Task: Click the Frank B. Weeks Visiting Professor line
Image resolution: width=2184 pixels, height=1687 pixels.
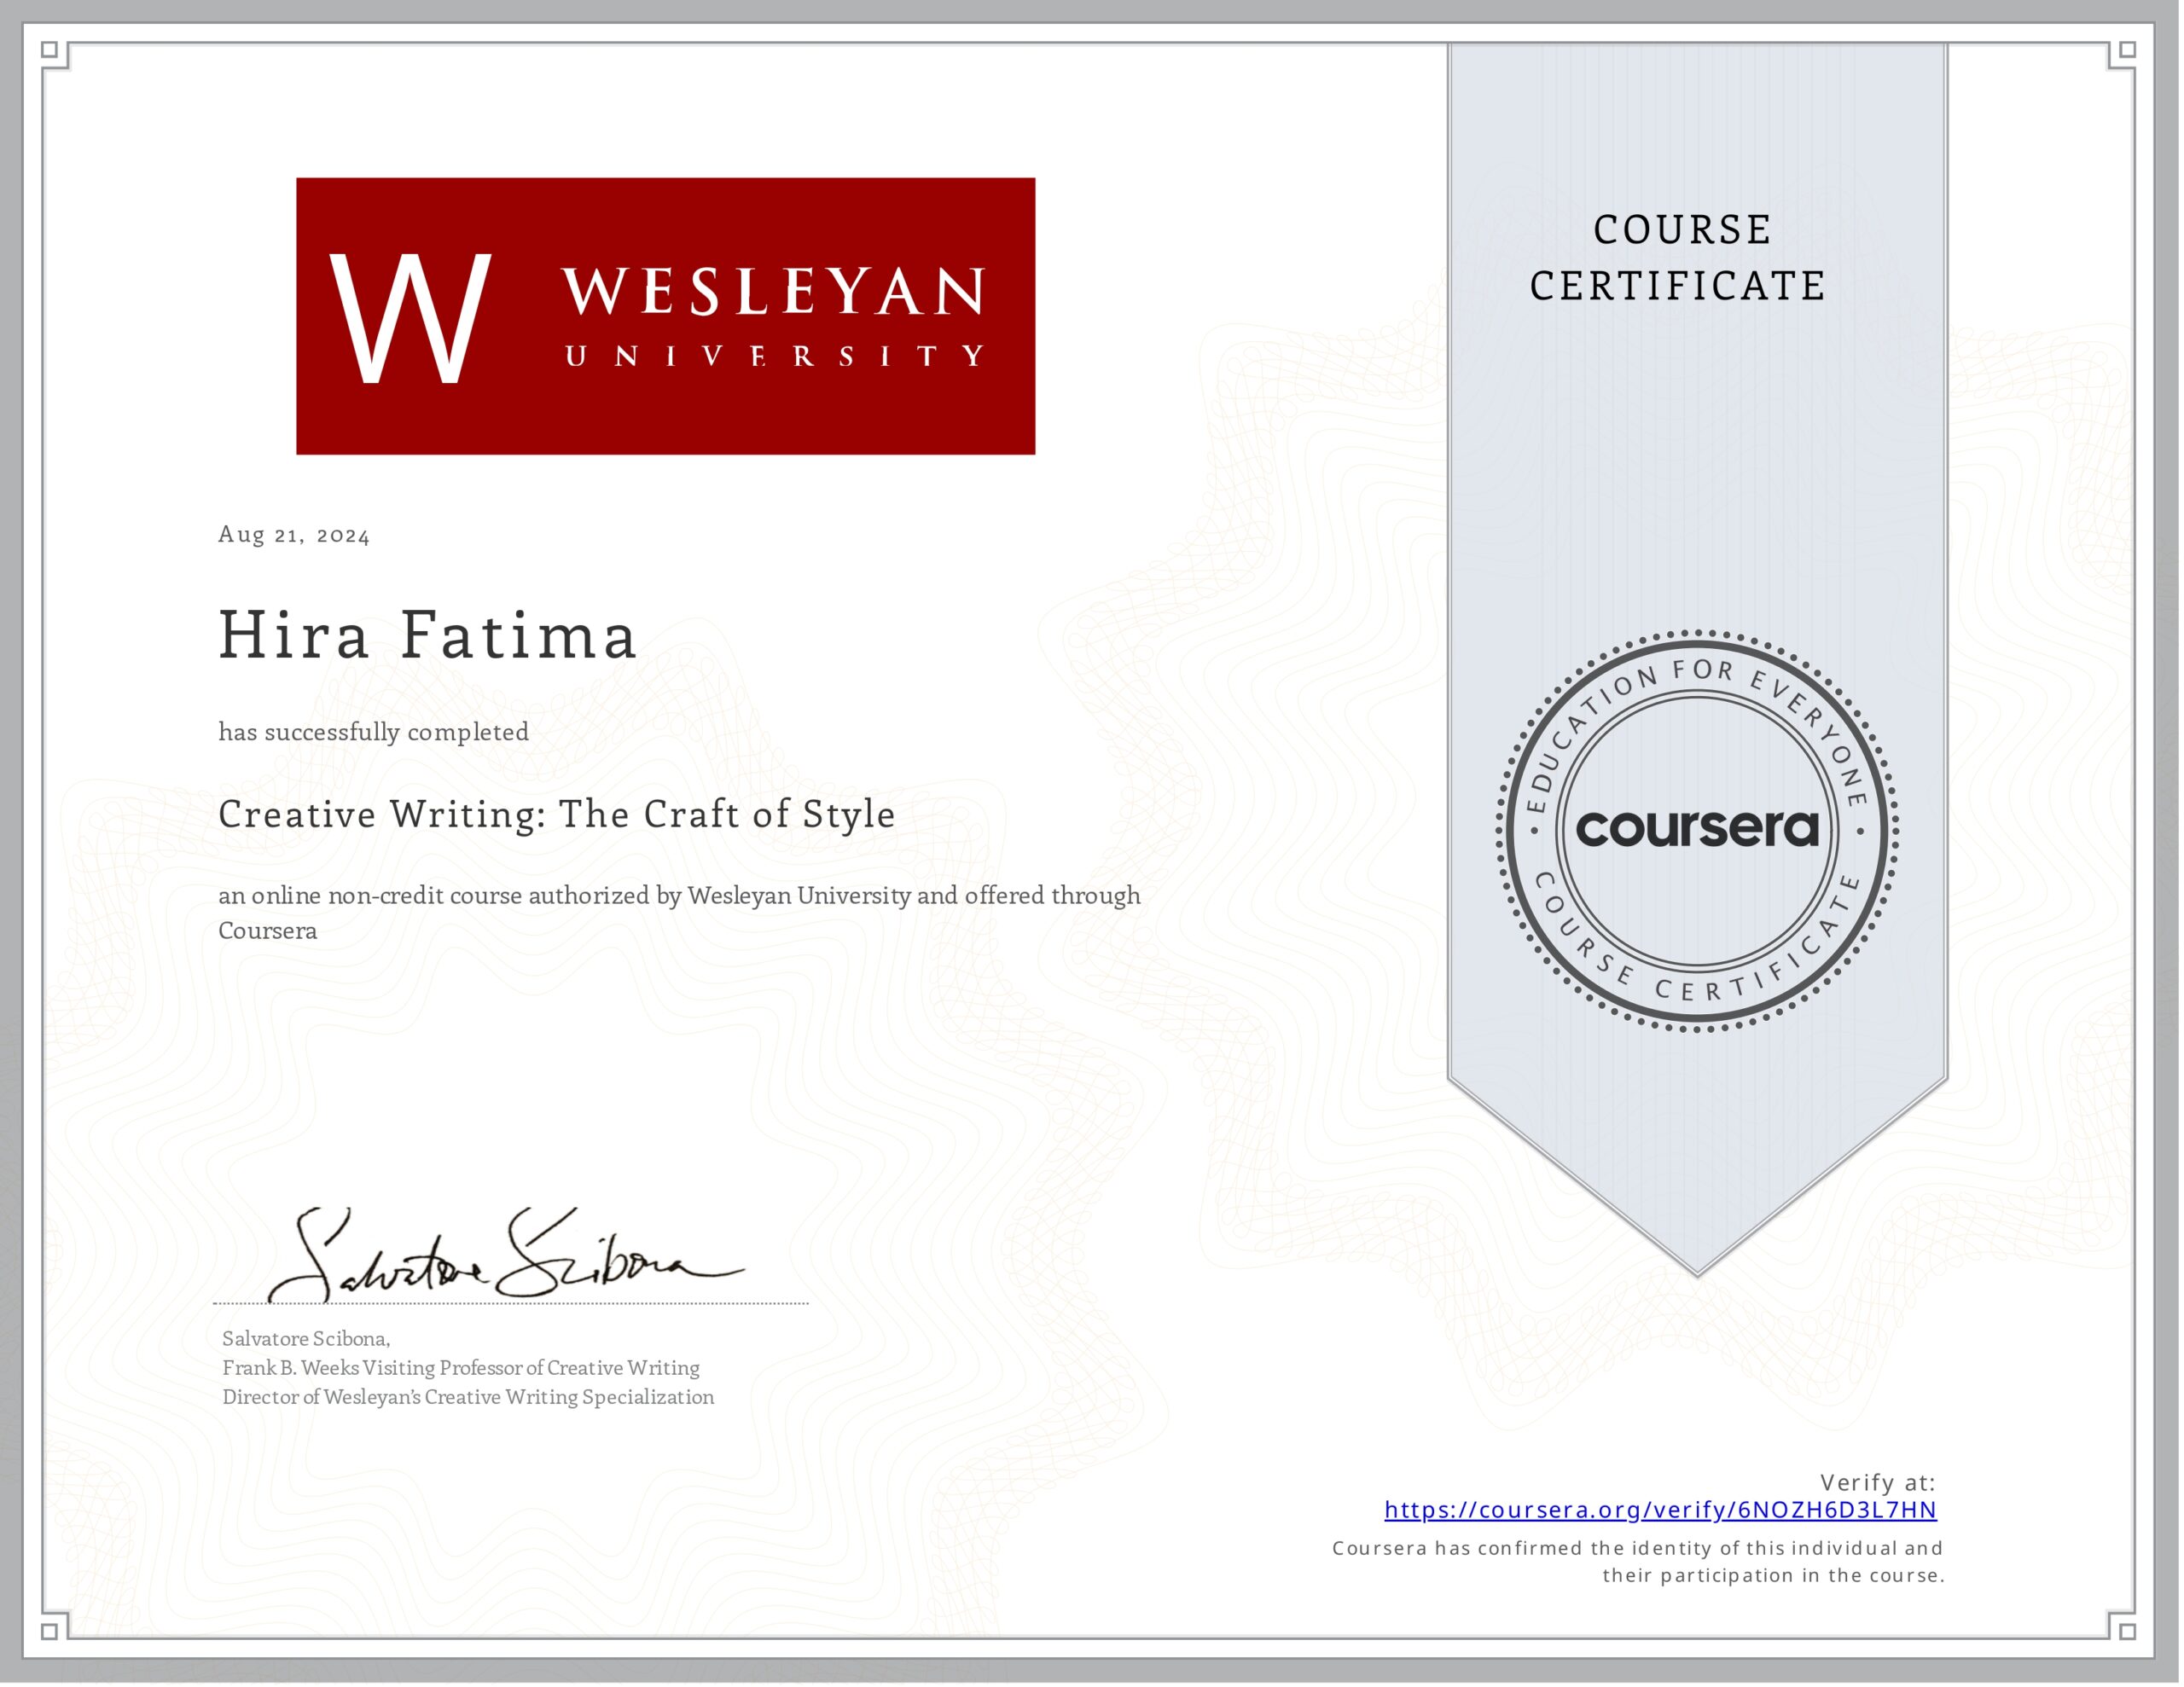Action: tap(461, 1368)
